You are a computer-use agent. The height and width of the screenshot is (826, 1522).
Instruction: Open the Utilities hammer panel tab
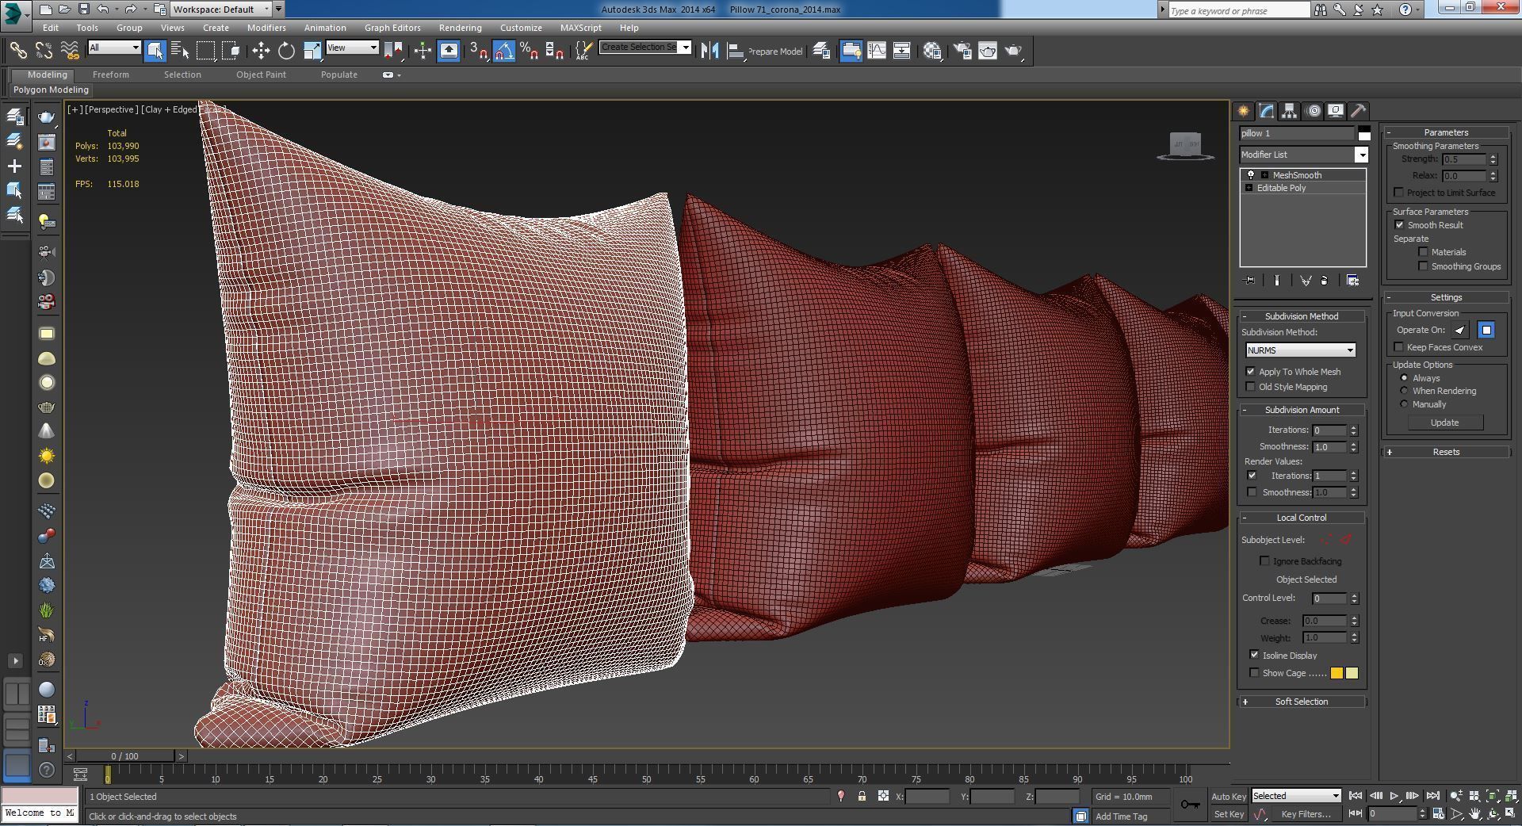pyautogui.click(x=1358, y=111)
